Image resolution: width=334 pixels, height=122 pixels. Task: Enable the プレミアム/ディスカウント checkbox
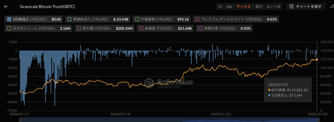197,19
